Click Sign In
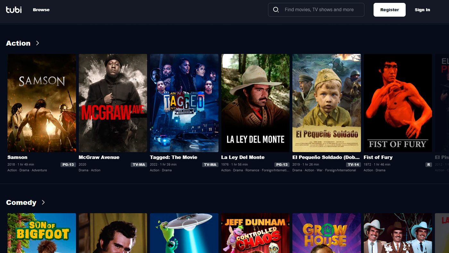The width and height of the screenshot is (449, 253). [422, 10]
